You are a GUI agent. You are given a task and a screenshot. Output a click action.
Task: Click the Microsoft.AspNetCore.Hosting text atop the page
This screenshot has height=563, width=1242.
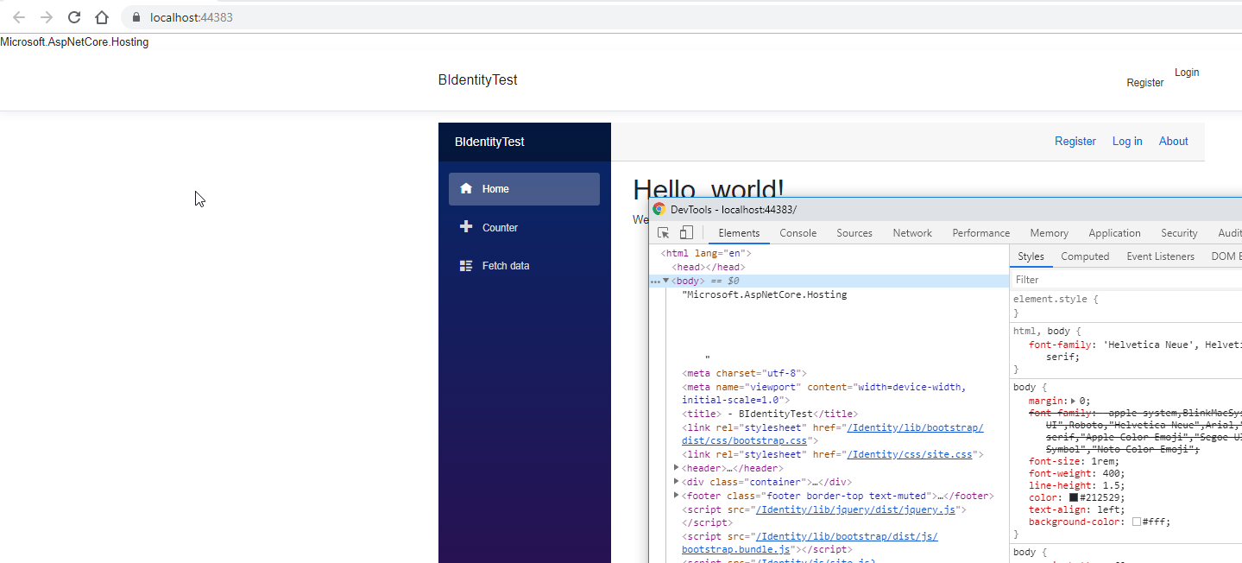click(74, 42)
